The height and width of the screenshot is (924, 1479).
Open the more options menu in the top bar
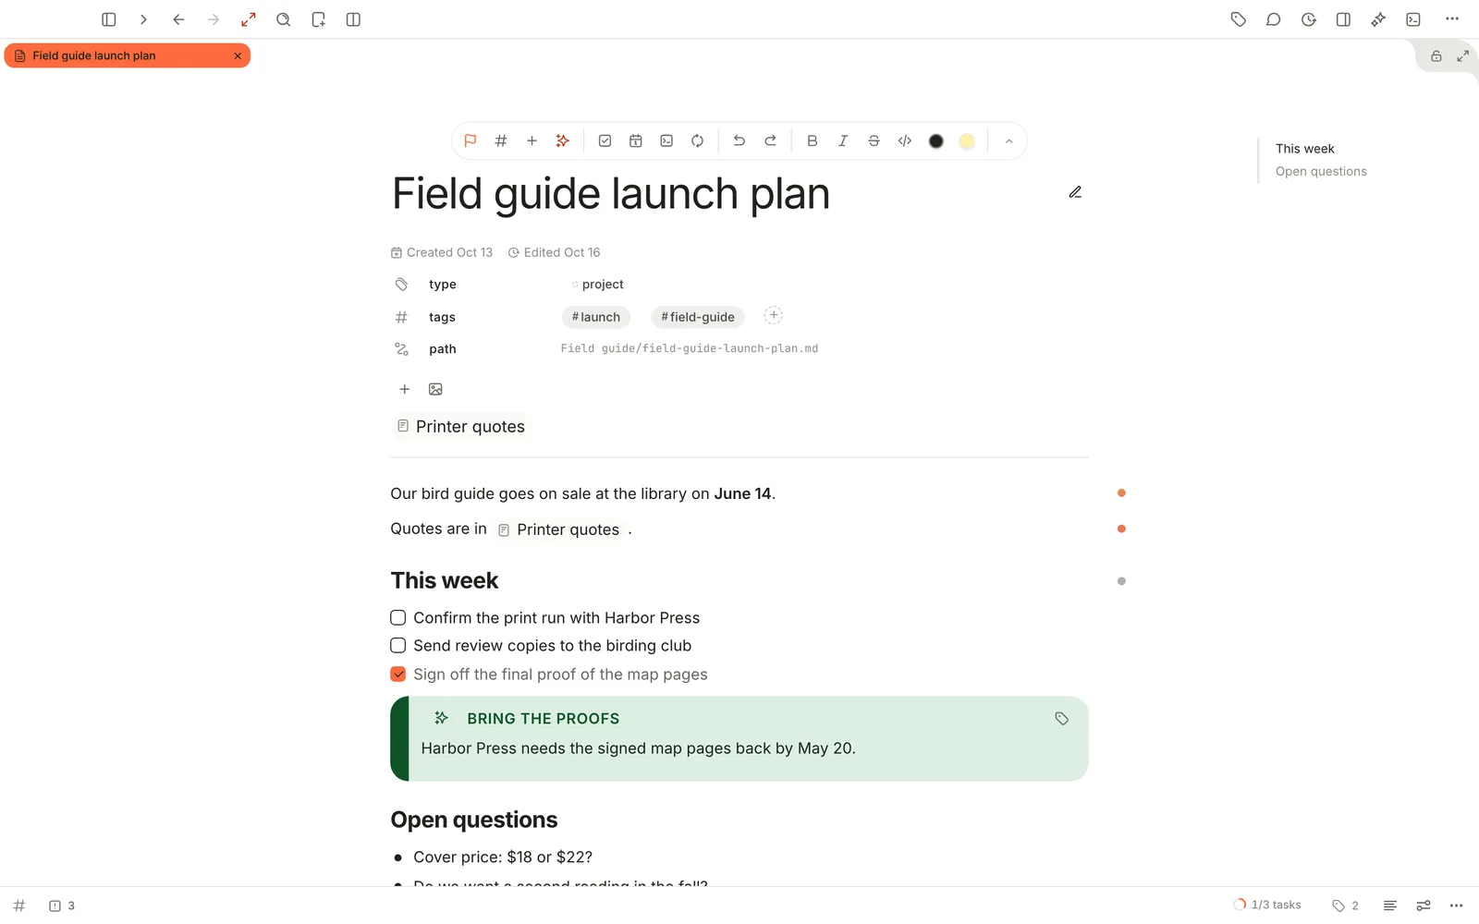coord(1452,19)
